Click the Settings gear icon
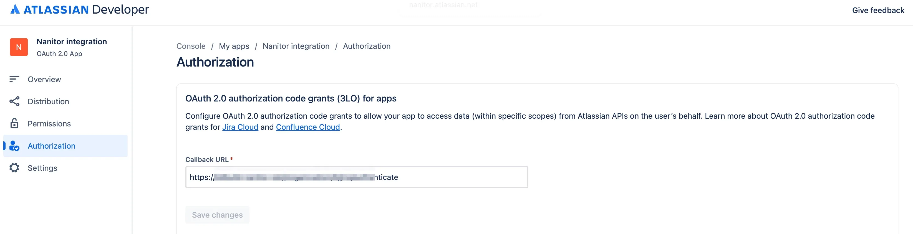This screenshot has height=234, width=913. 14,168
